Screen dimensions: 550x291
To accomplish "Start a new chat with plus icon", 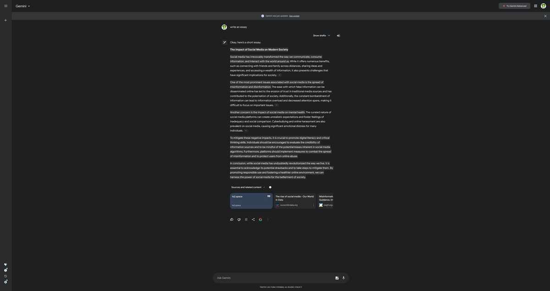I will pyautogui.click(x=5, y=20).
